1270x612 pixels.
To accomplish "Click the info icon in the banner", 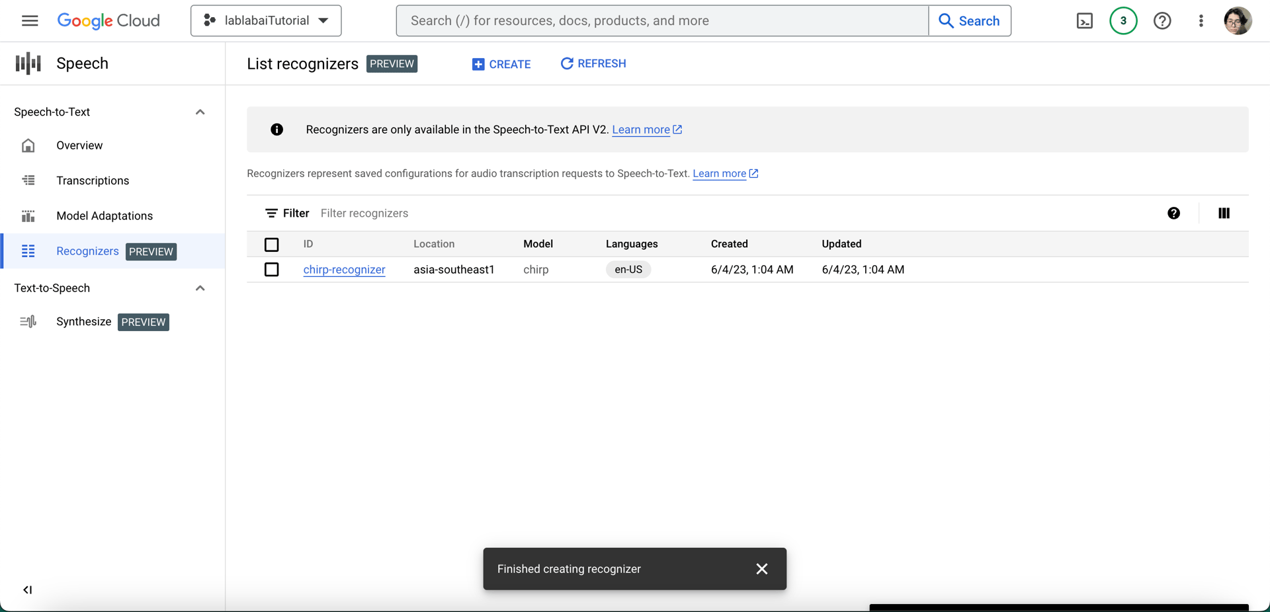I will (x=277, y=130).
